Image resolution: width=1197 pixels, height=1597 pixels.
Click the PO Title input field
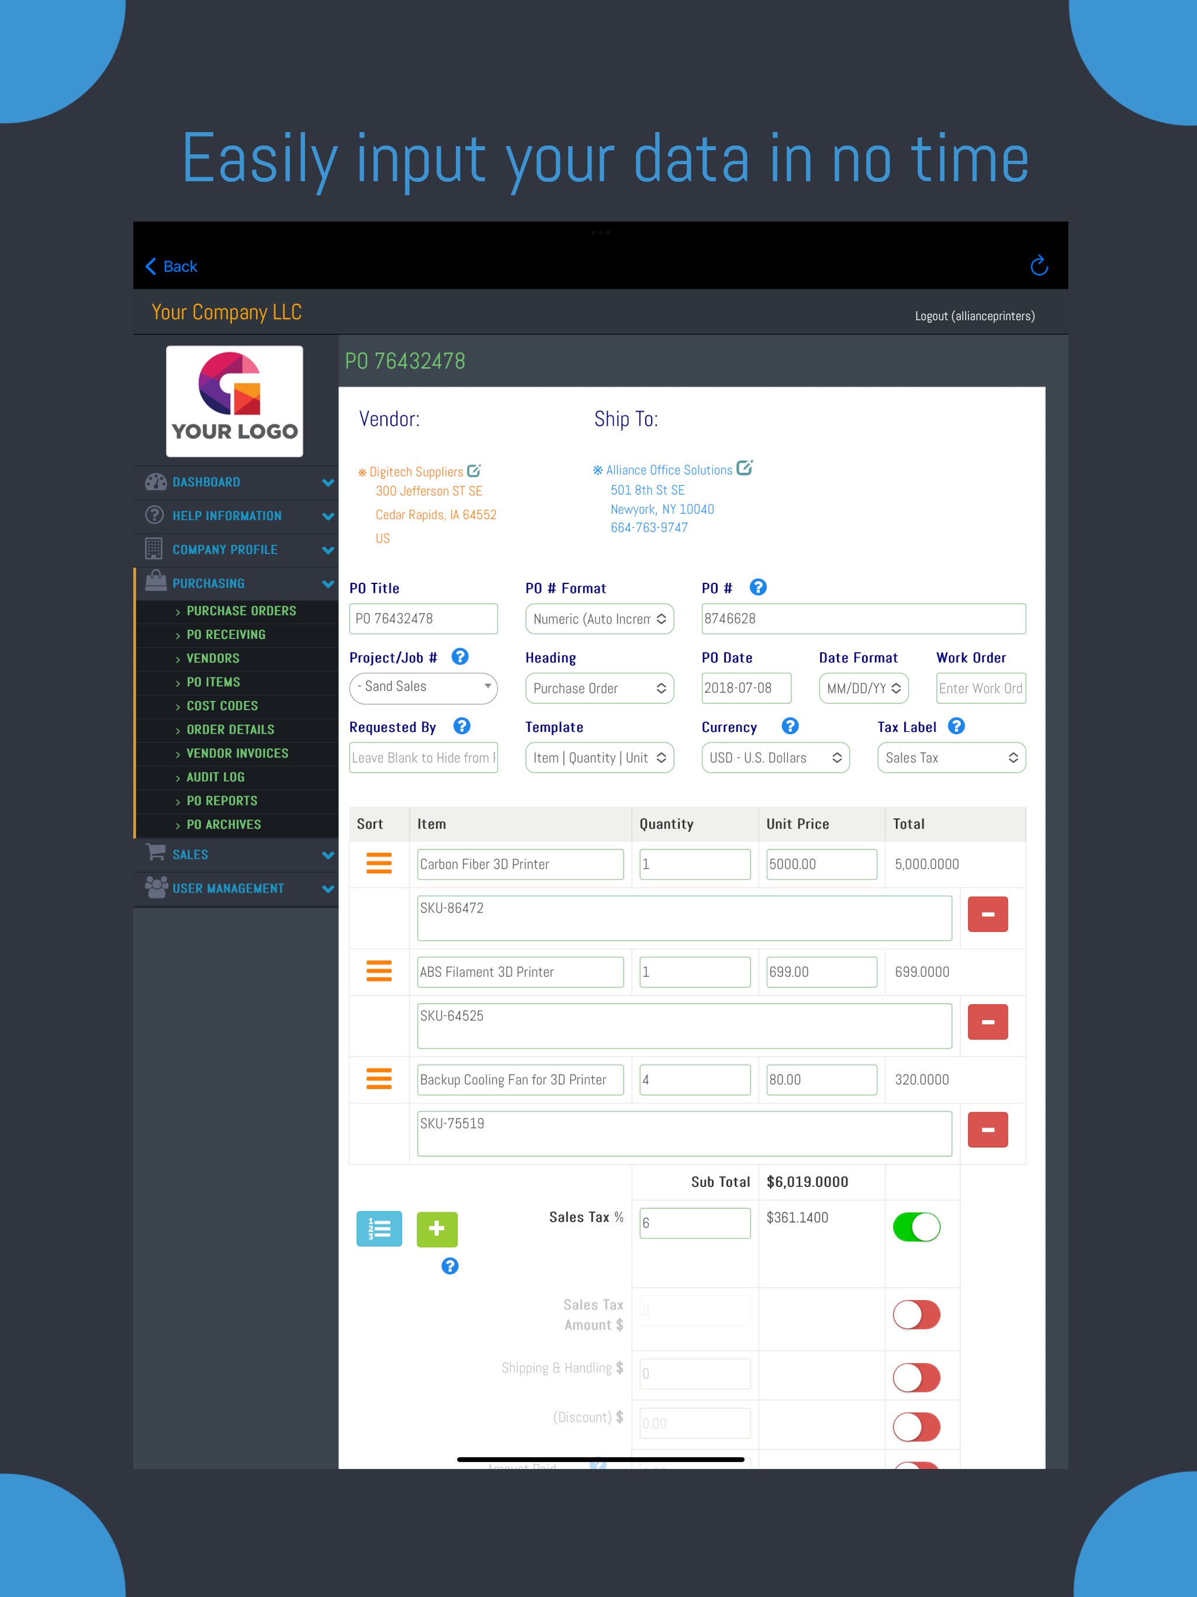tap(423, 618)
